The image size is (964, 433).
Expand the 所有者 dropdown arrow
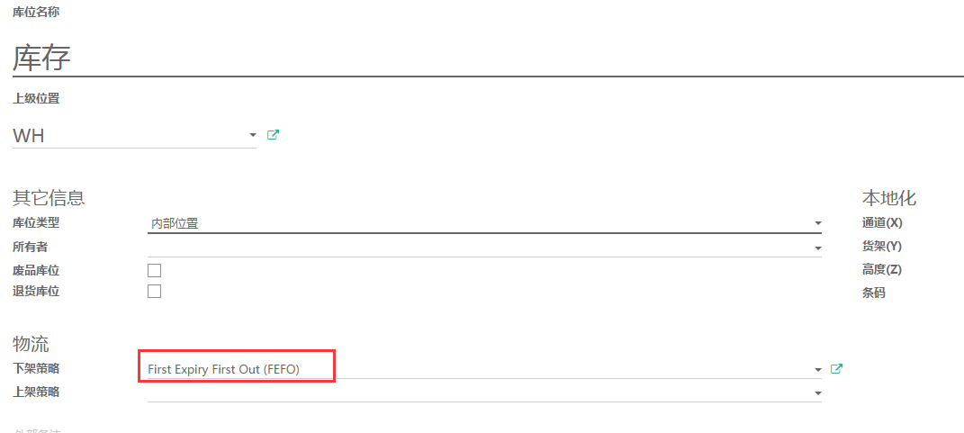pyautogui.click(x=817, y=248)
